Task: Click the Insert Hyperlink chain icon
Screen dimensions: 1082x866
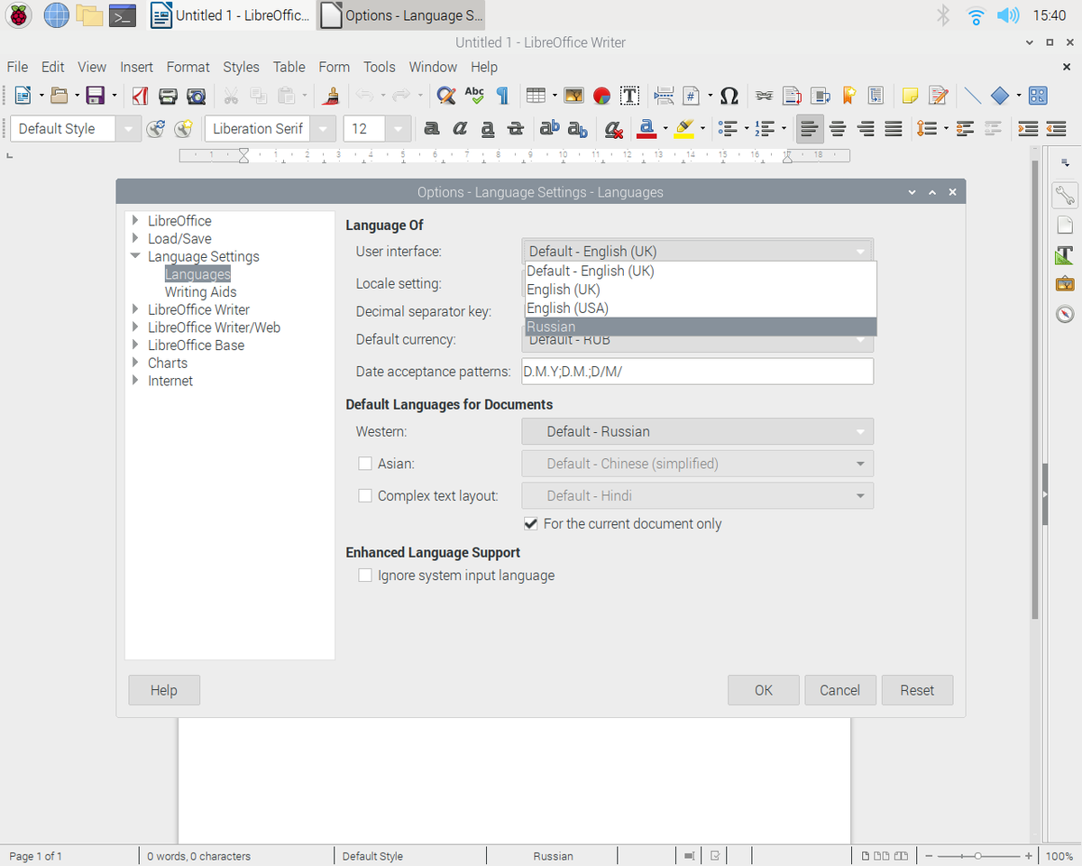Action: [x=765, y=96]
